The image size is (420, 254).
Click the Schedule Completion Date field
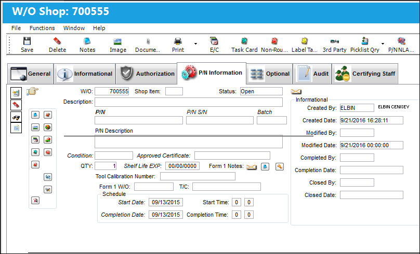coord(166,215)
